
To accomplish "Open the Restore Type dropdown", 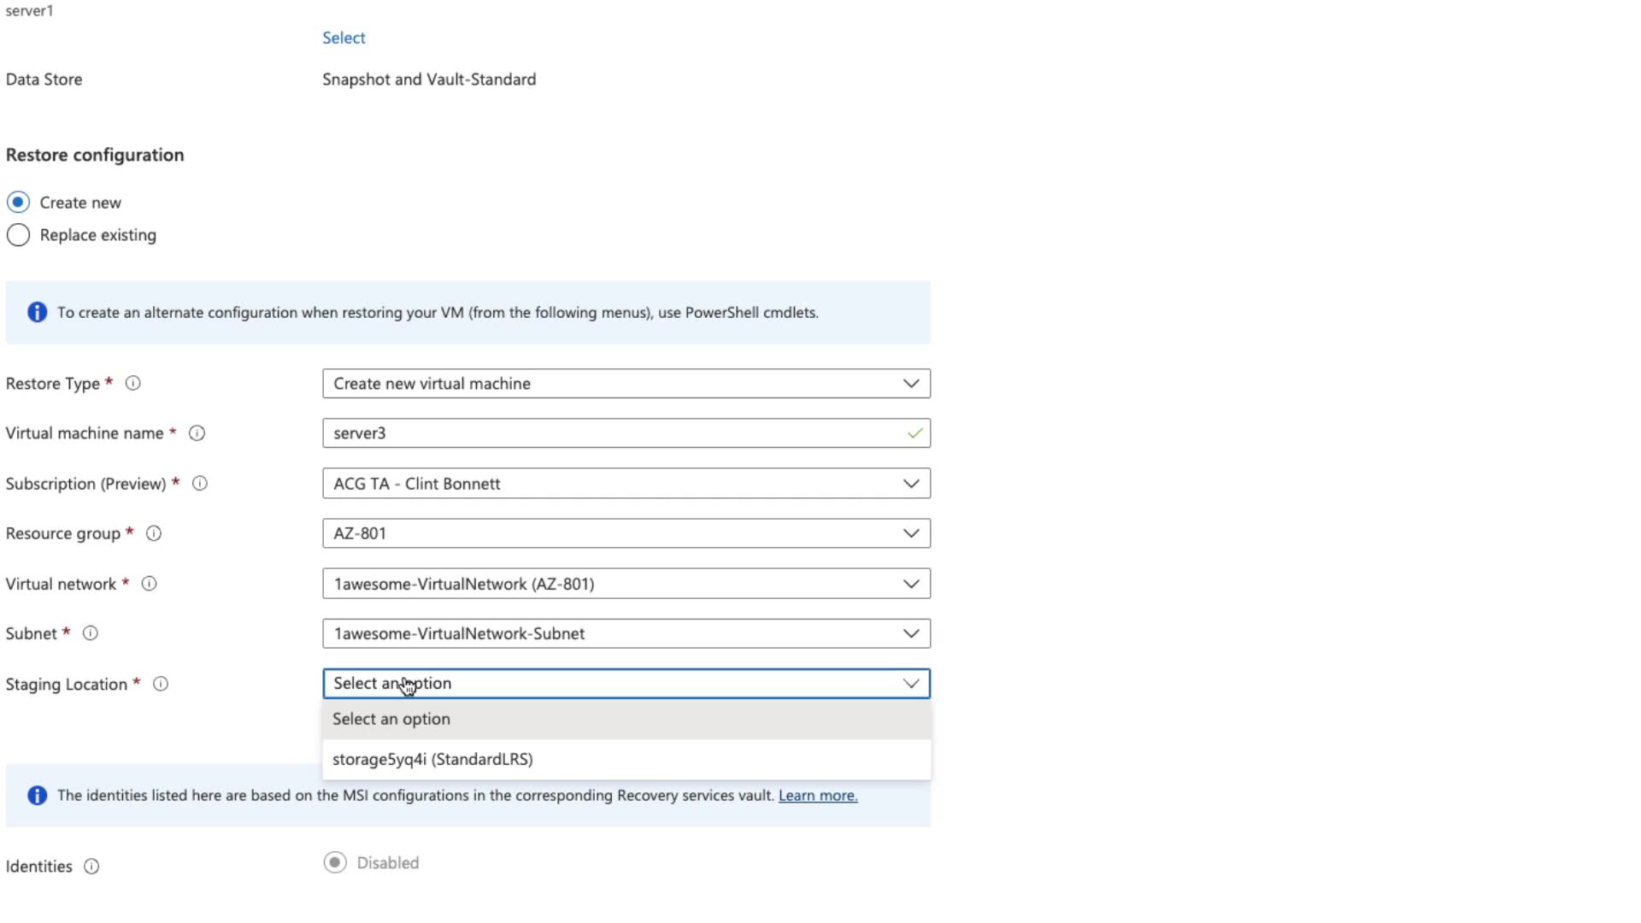I will click(626, 384).
